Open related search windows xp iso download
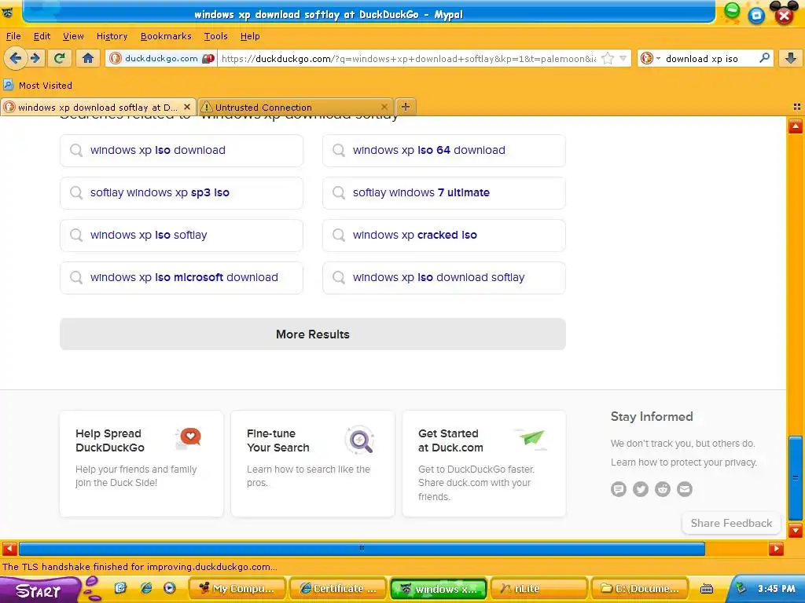 pyautogui.click(x=182, y=150)
